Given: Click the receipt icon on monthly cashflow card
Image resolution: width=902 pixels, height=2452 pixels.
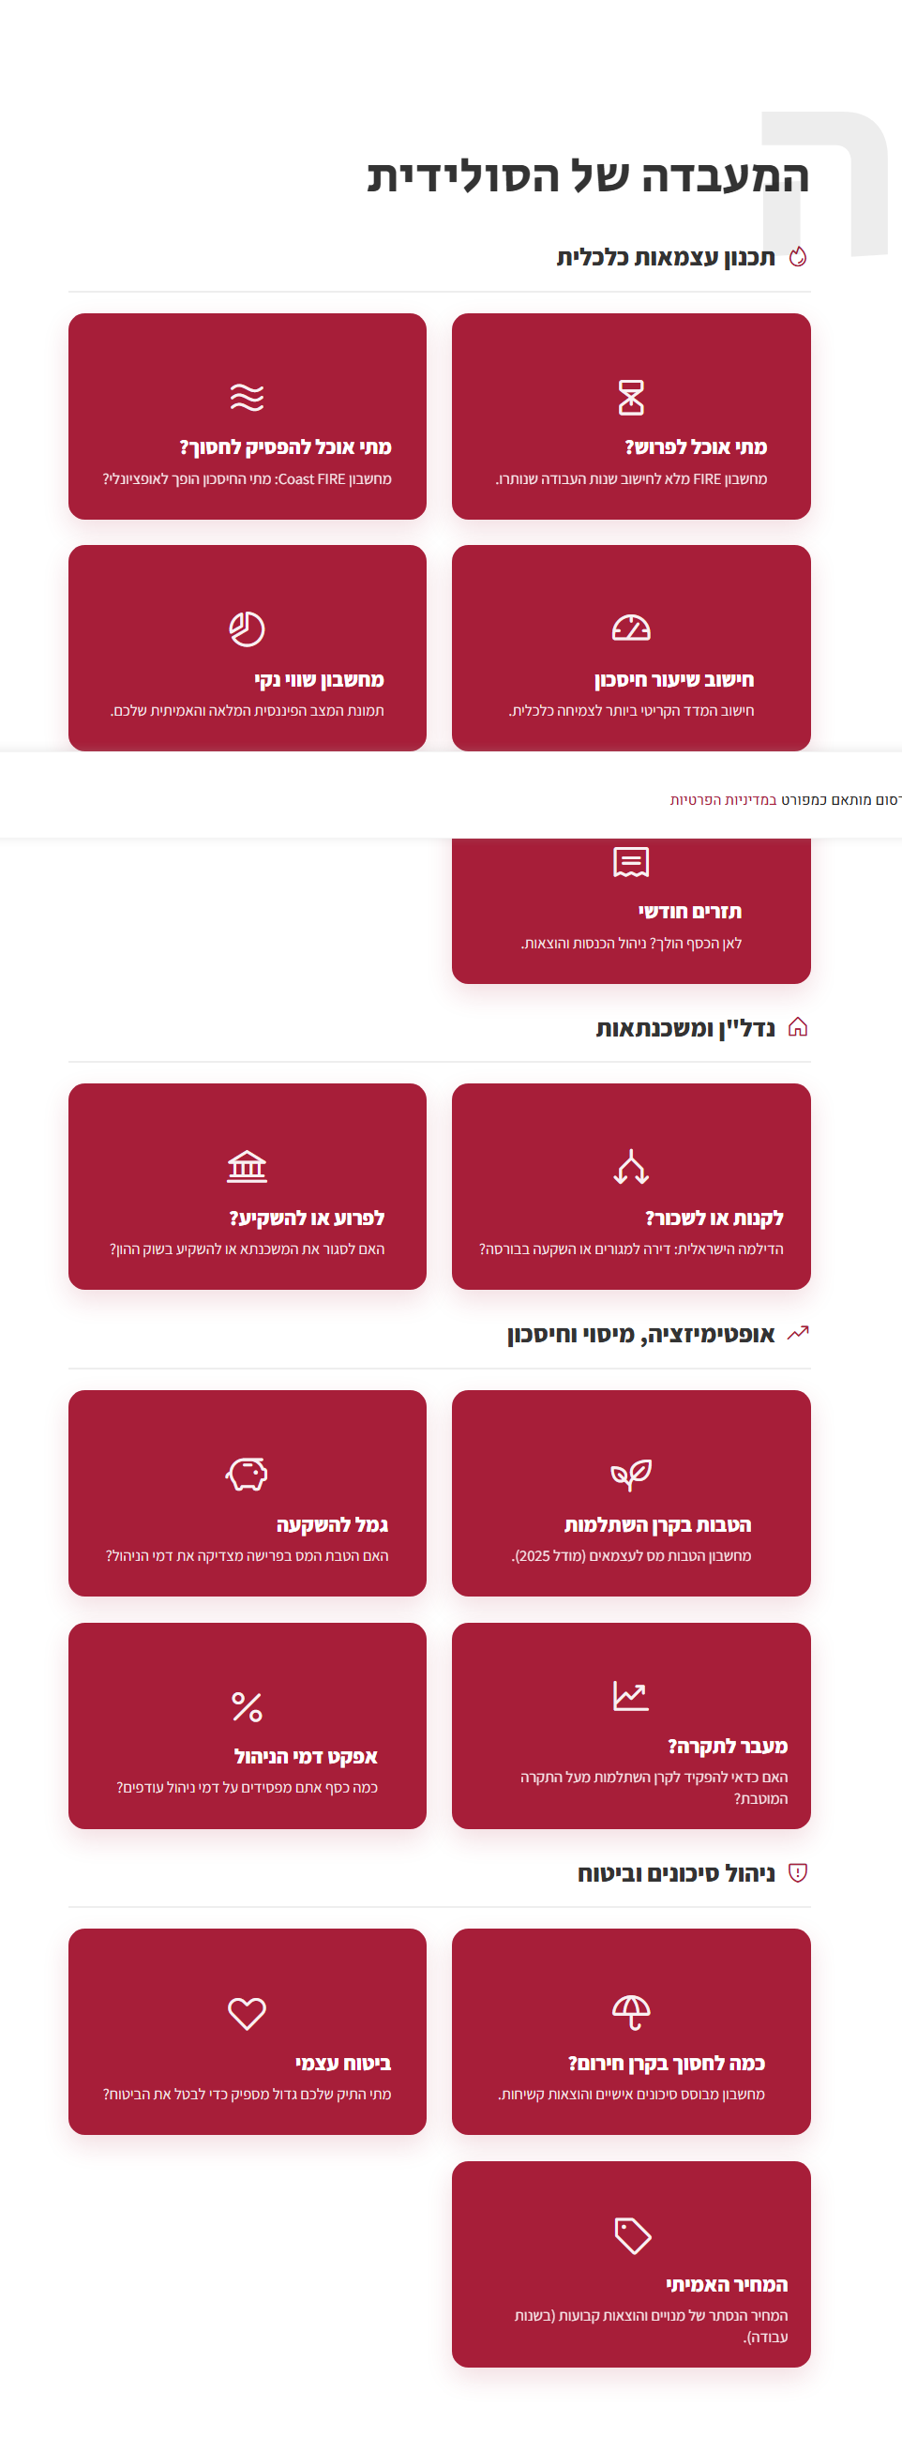Looking at the screenshot, I should point(631,862).
